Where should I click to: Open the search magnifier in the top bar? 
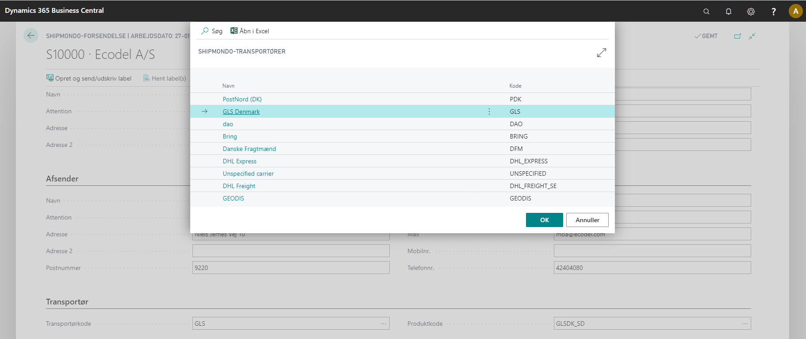[706, 12]
